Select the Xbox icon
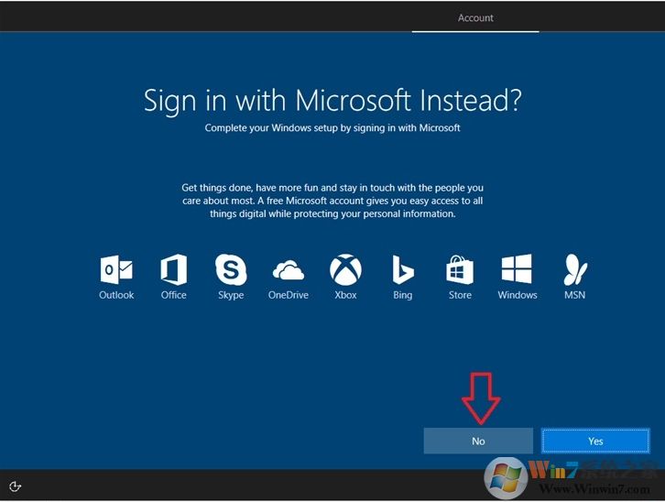The height and width of the screenshot is (502, 665). [x=345, y=269]
